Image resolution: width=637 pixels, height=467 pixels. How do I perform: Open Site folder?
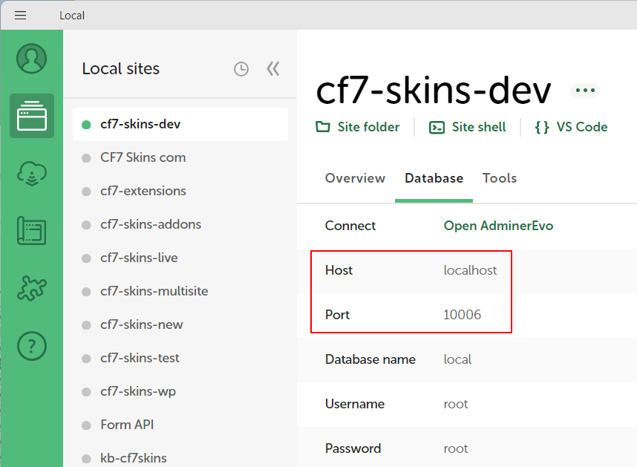tap(358, 127)
